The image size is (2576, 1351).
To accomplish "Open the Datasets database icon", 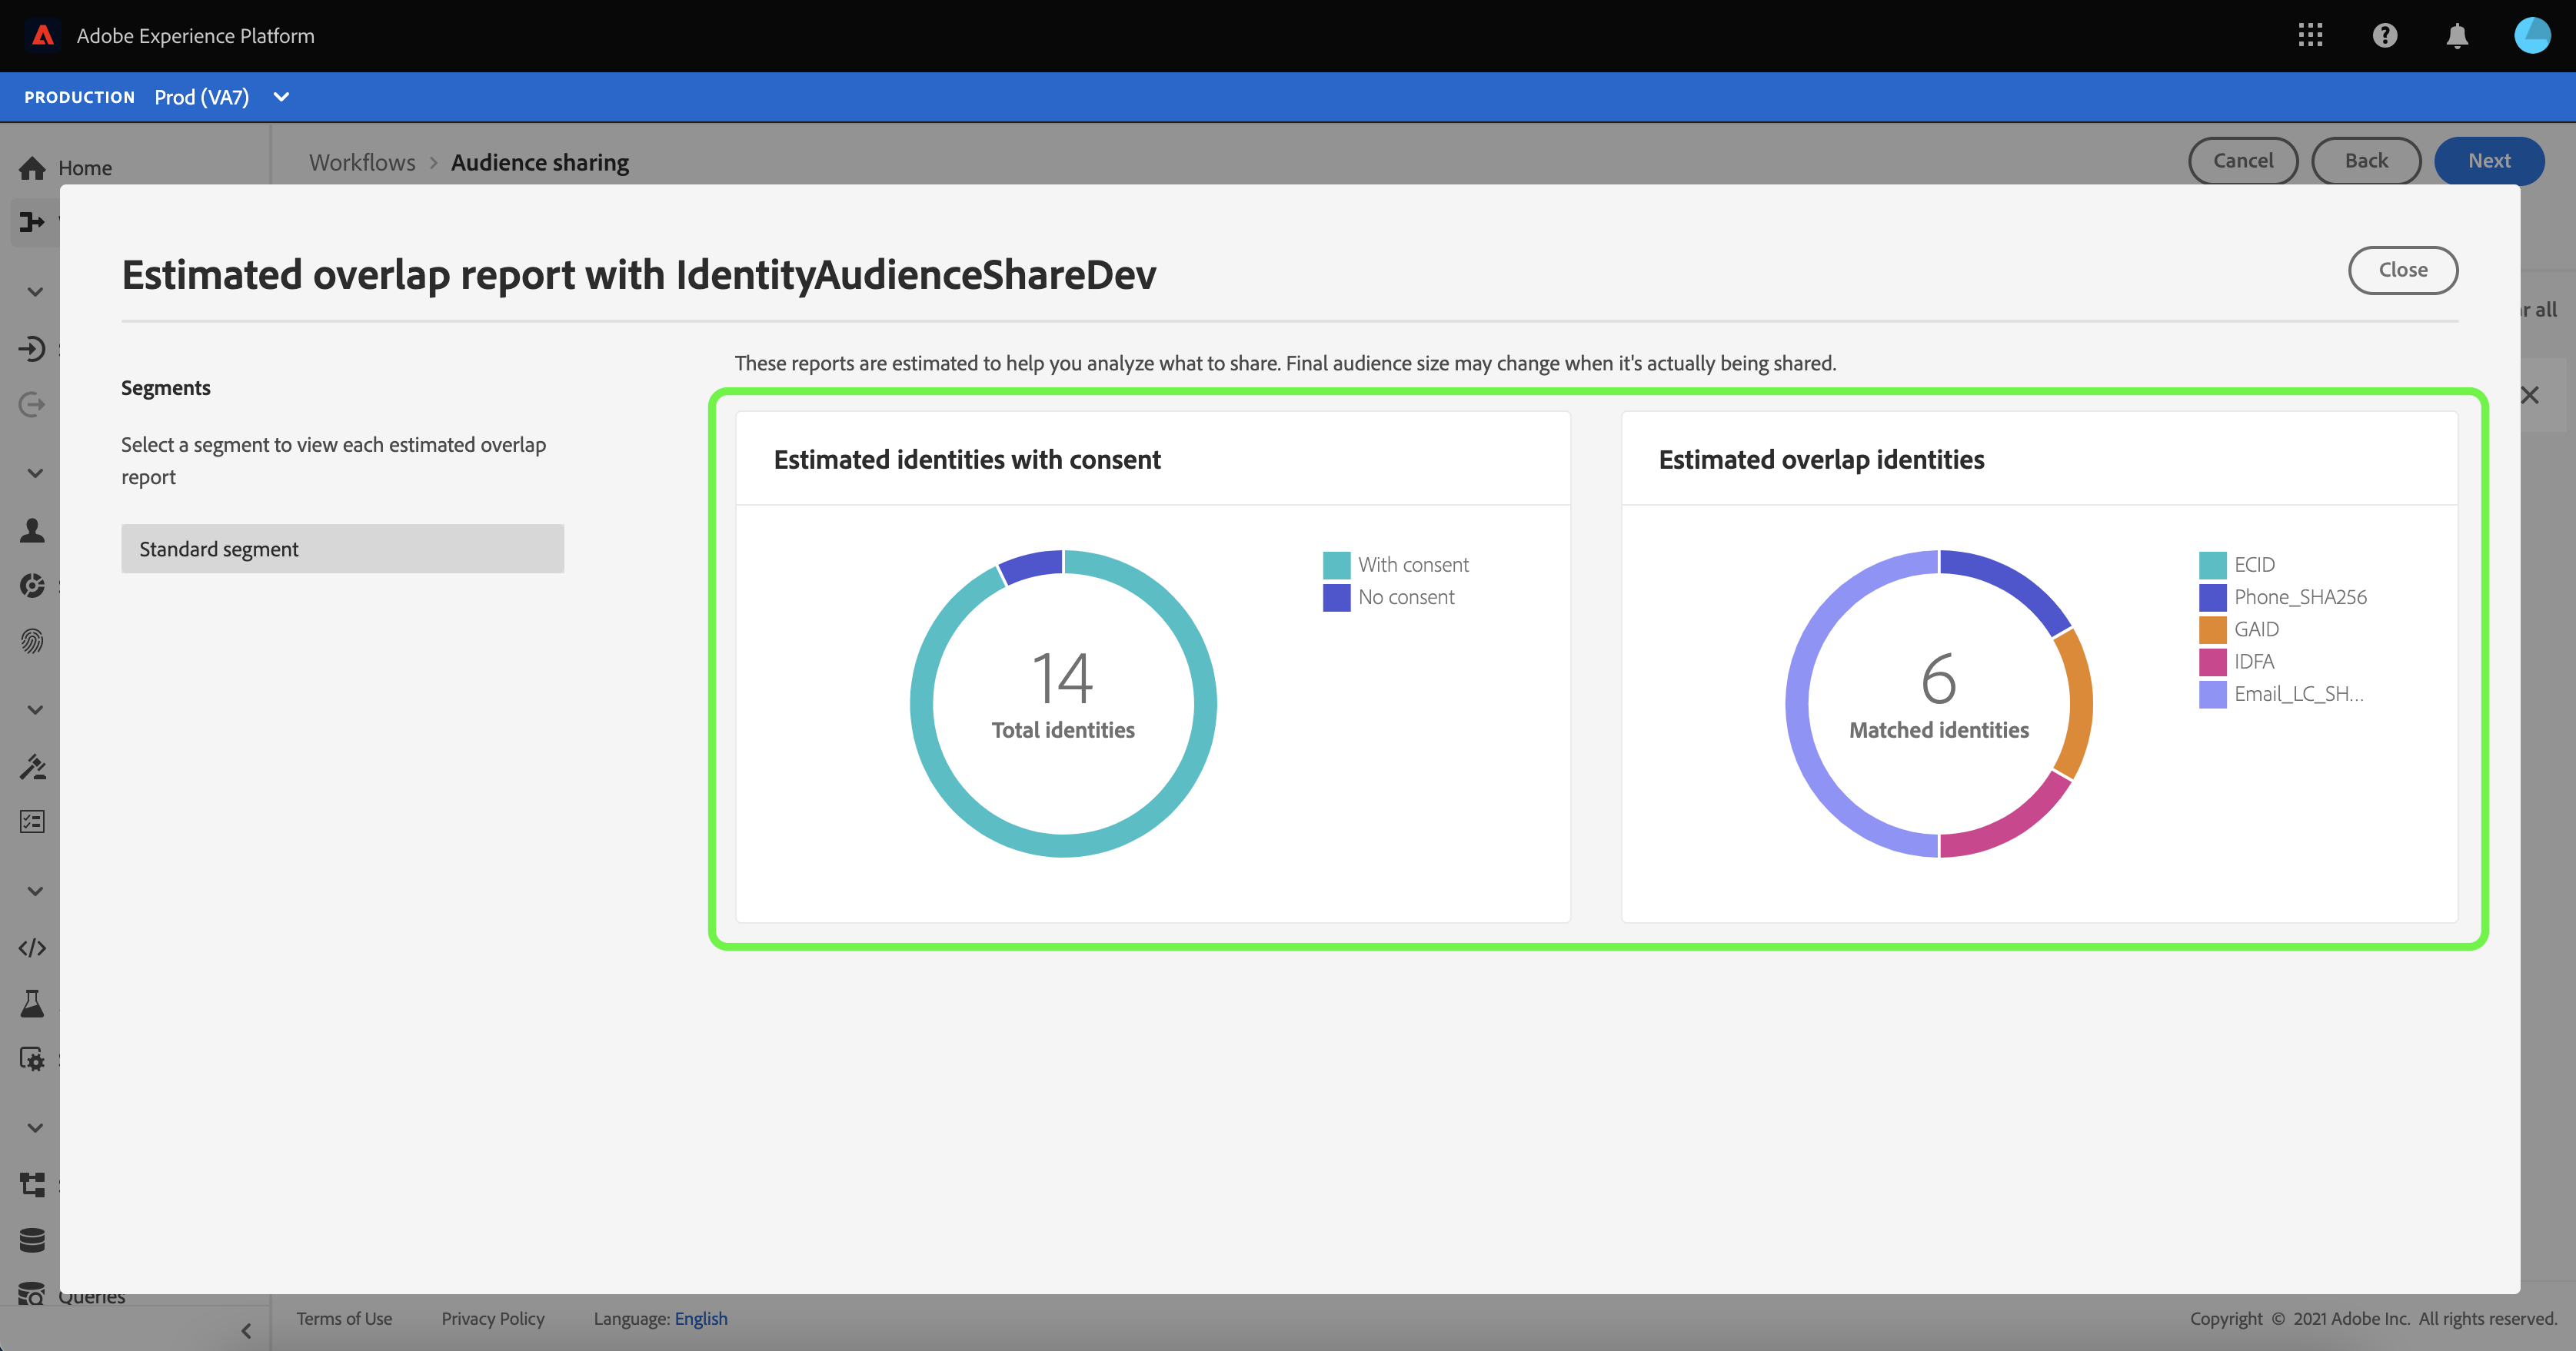I will [32, 1240].
